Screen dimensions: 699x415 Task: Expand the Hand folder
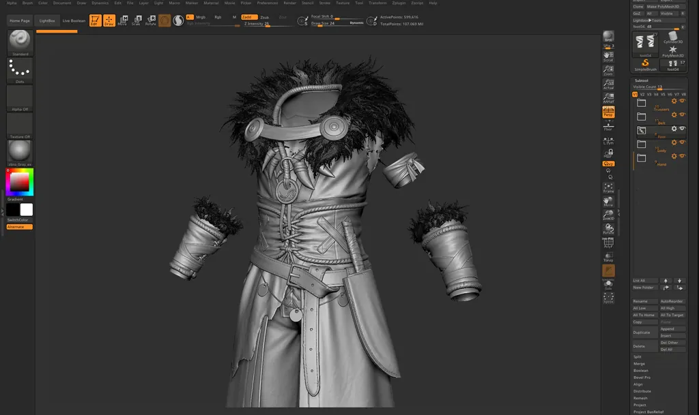(x=642, y=158)
